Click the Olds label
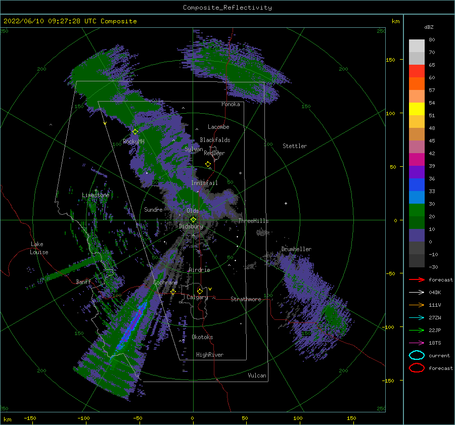 [193, 211]
